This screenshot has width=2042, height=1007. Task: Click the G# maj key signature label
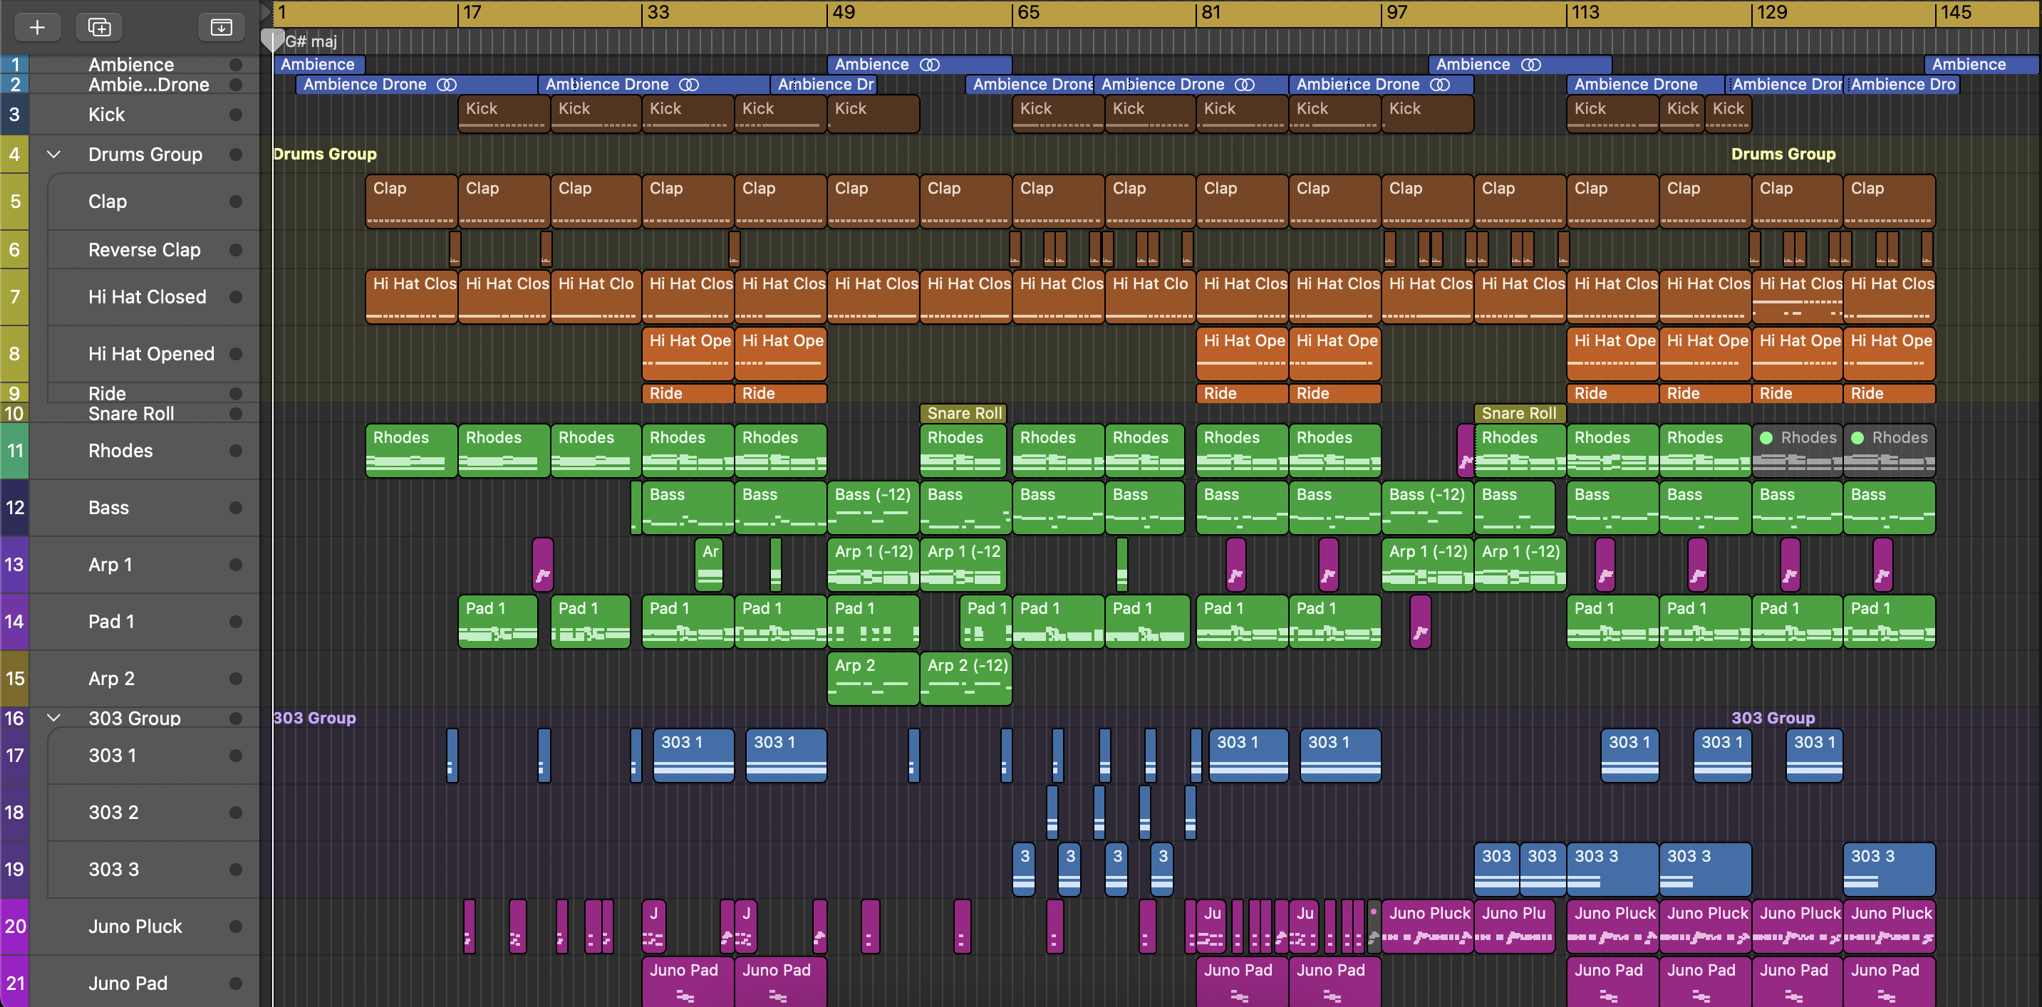311,41
